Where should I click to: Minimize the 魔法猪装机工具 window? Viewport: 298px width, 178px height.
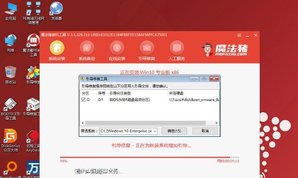pyautogui.click(x=247, y=36)
